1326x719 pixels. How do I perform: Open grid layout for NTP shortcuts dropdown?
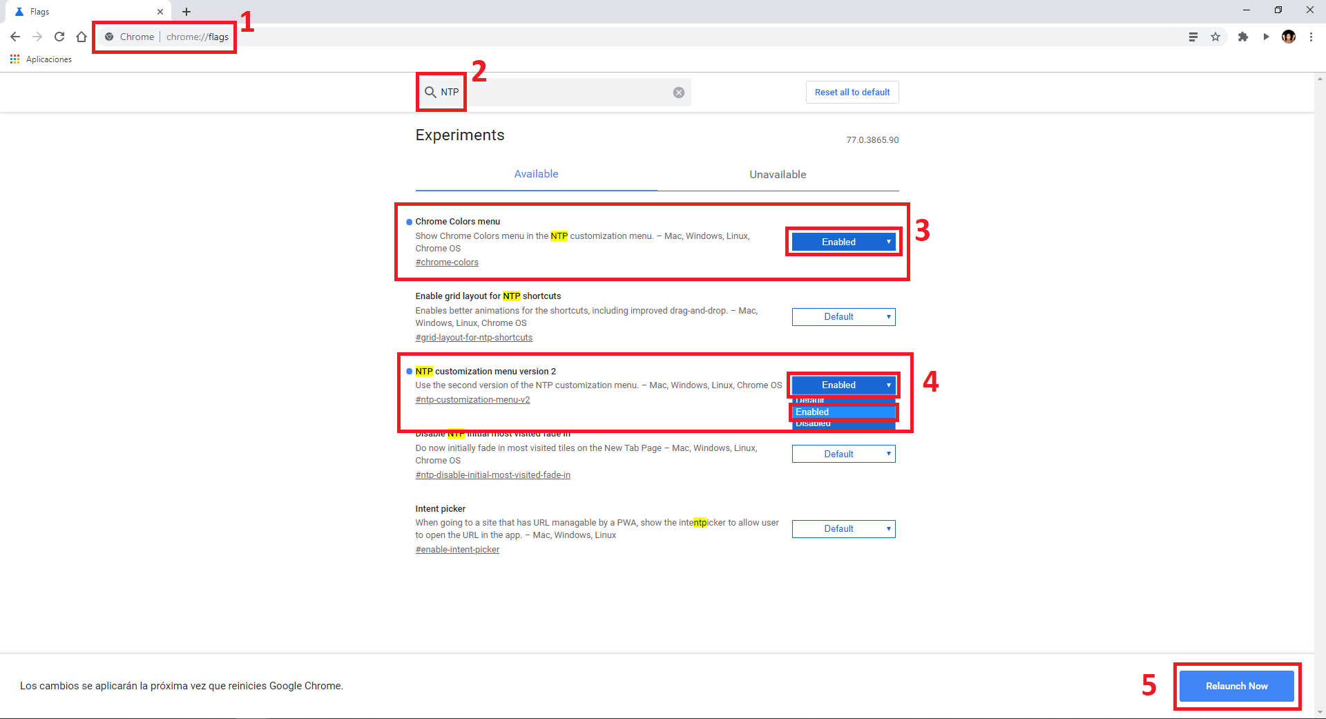pos(844,316)
